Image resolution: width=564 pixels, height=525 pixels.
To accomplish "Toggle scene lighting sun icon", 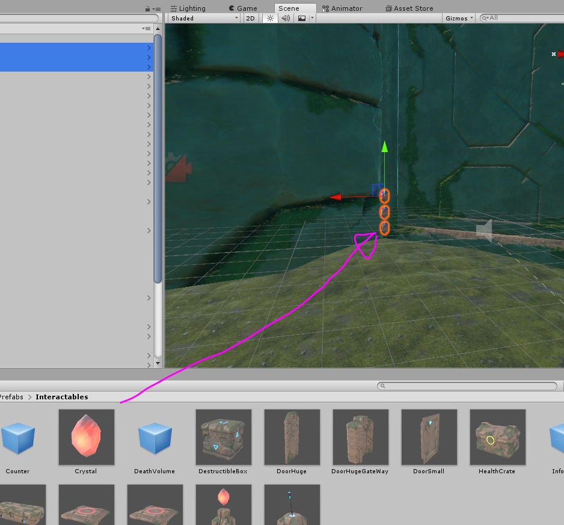I will tap(270, 19).
